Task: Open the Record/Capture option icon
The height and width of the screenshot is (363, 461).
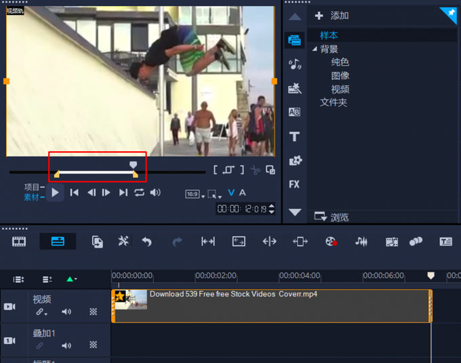Action: 332,242
